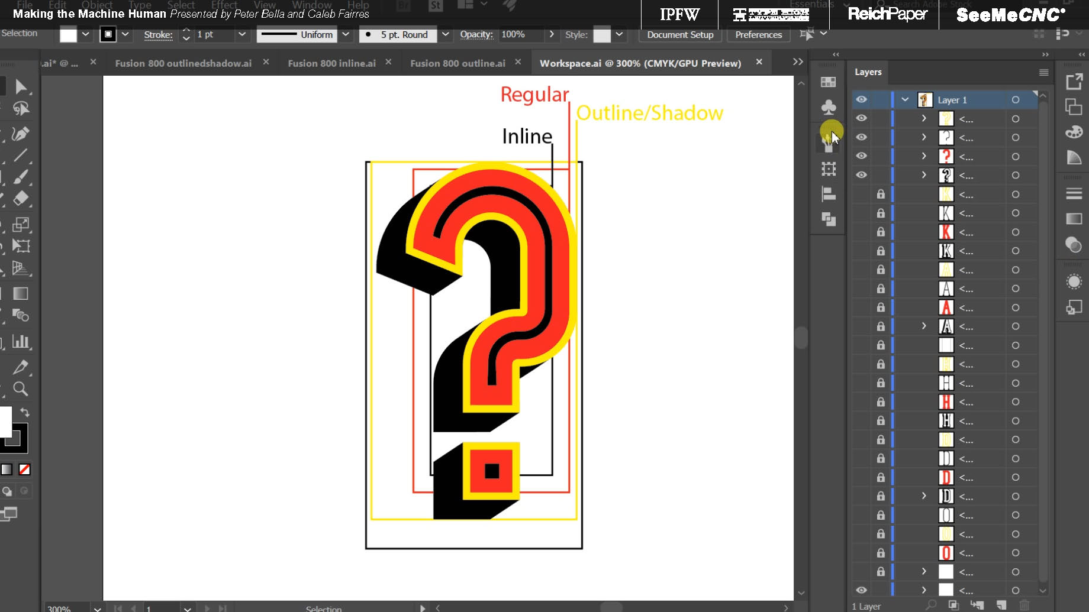The width and height of the screenshot is (1089, 612).
Task: Select the Gradient tool
Action: click(x=21, y=293)
